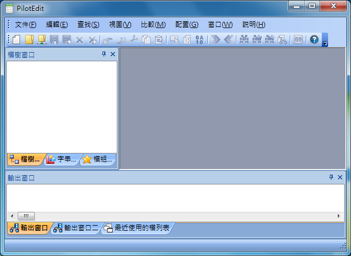The image size is (351, 256).
Task: Click the Close All files icon
Action: pyautogui.click(x=92, y=40)
